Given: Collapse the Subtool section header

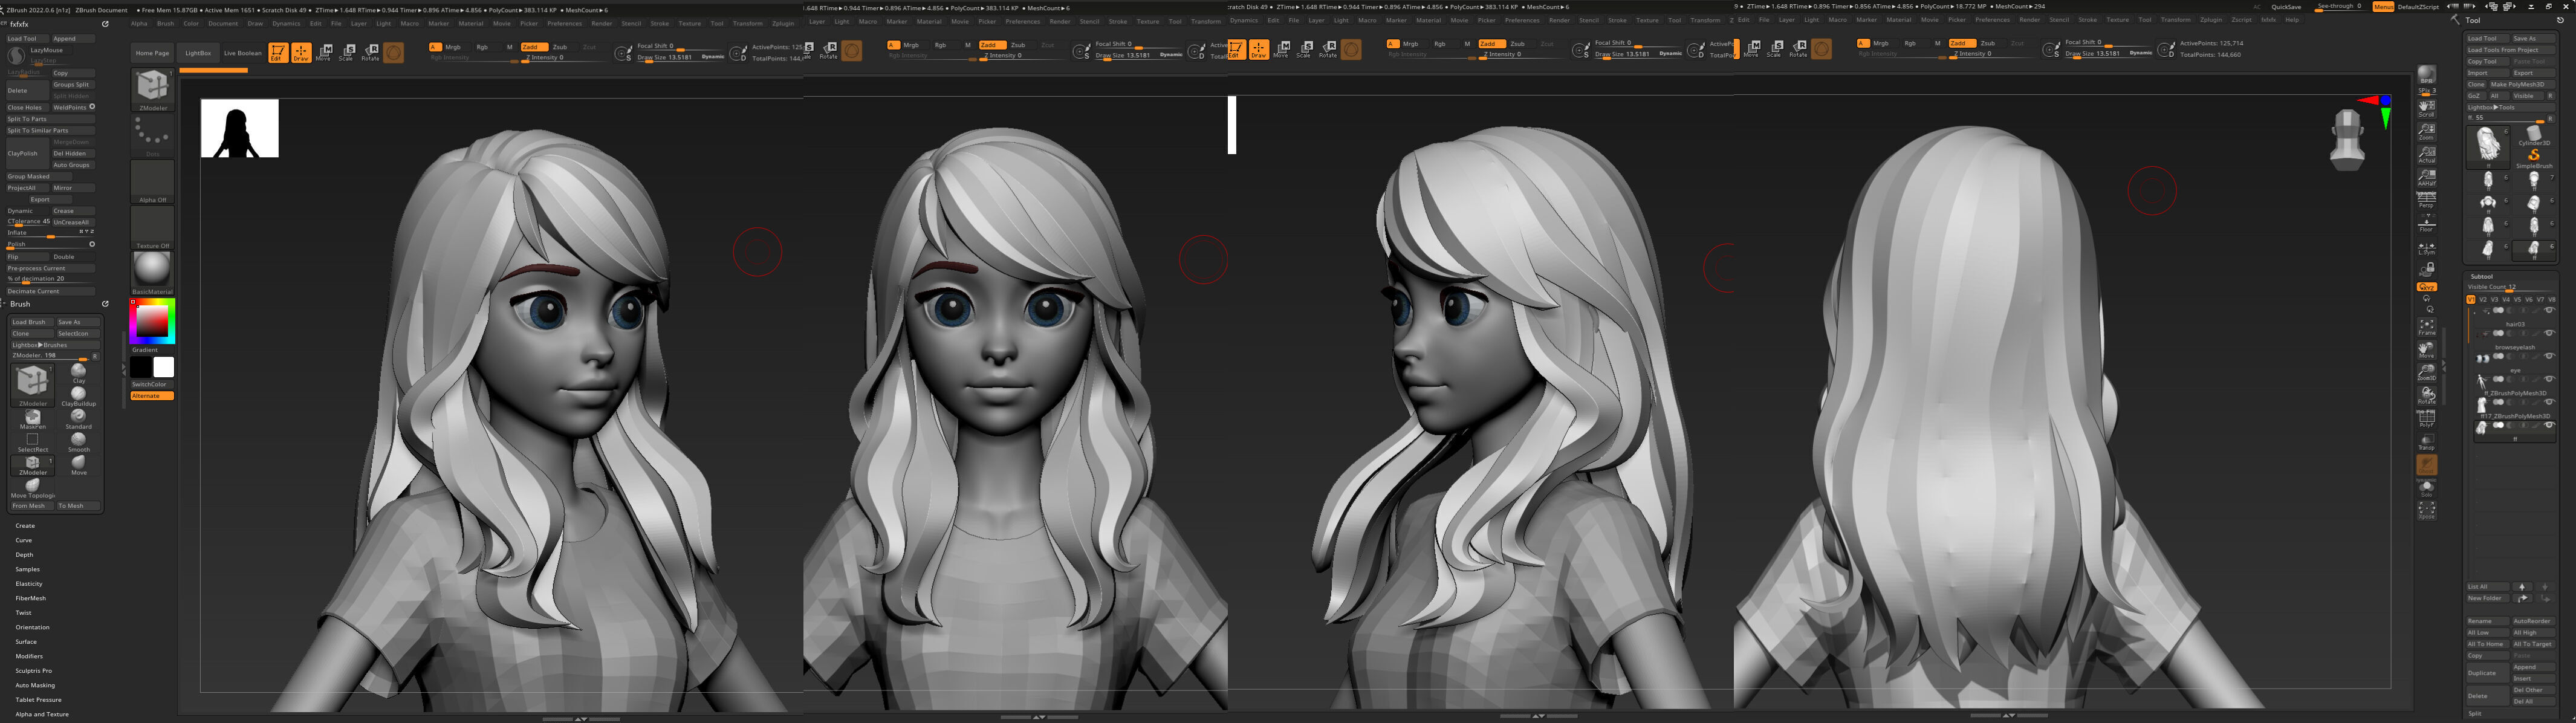Looking at the screenshot, I should pyautogui.click(x=2482, y=276).
